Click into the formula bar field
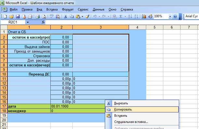 (x=122, y=22)
